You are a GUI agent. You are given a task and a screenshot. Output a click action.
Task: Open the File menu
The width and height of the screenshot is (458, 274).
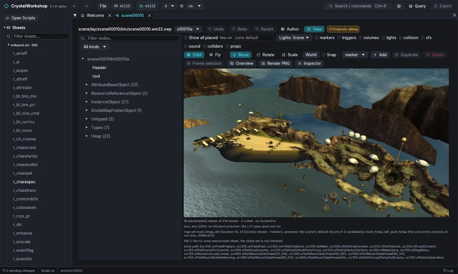click(x=103, y=6)
